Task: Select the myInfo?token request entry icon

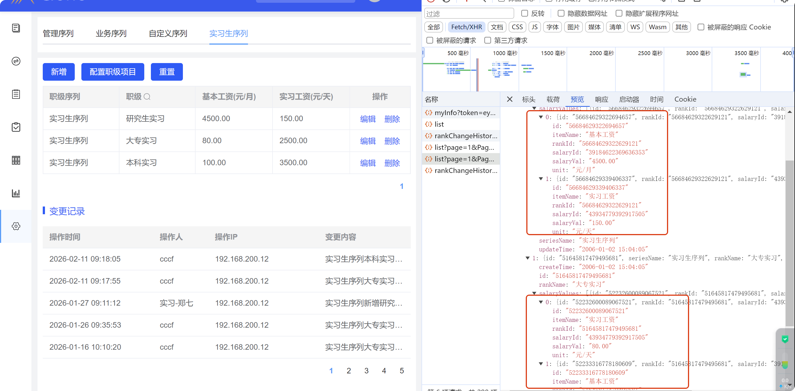Action: pyautogui.click(x=429, y=113)
